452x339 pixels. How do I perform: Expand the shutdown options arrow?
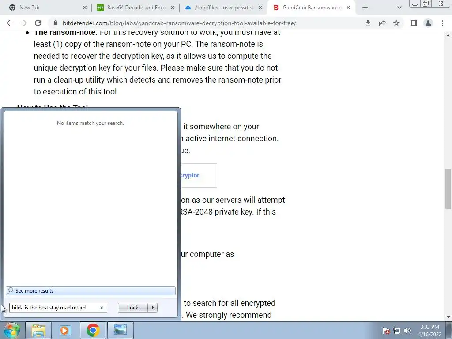click(x=152, y=308)
